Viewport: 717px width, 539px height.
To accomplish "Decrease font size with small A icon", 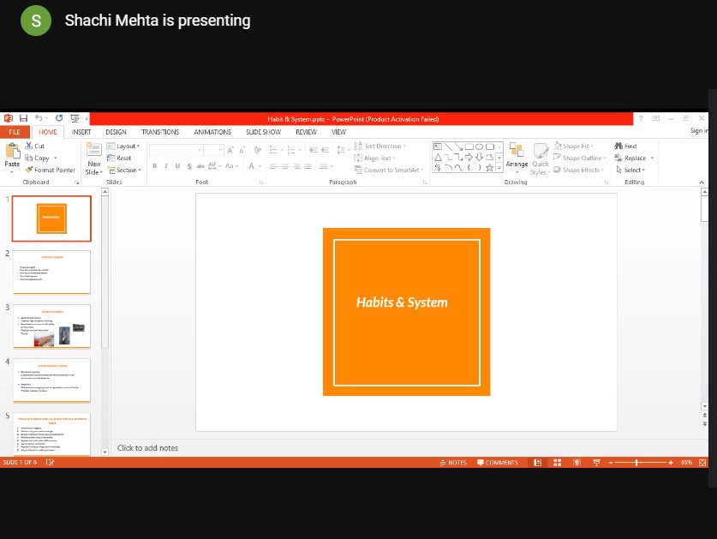I will tap(242, 150).
